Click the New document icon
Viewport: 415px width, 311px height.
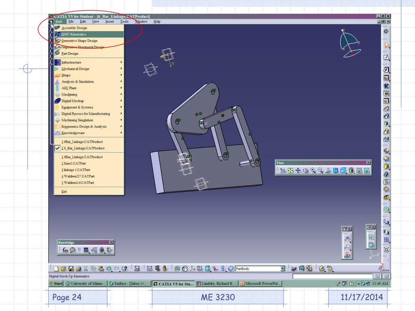[x=56, y=269]
